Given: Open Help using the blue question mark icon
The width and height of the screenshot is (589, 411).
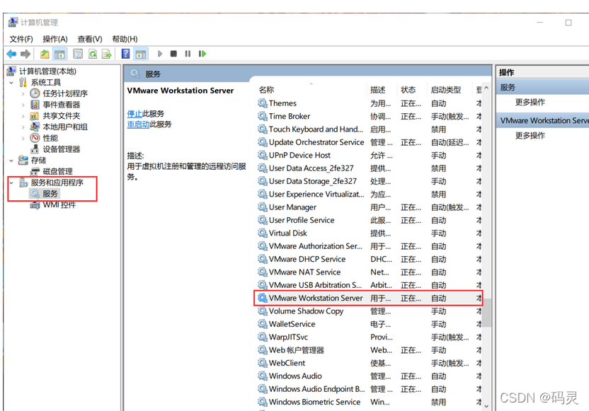Looking at the screenshot, I should pos(125,54).
